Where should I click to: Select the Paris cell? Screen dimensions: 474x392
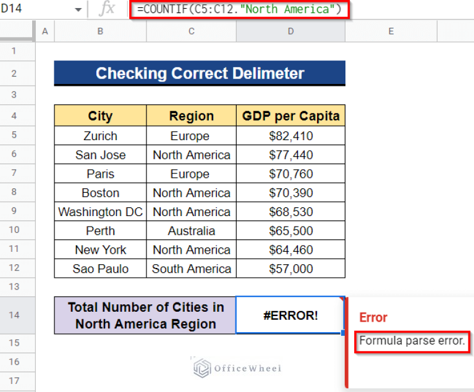point(100,173)
